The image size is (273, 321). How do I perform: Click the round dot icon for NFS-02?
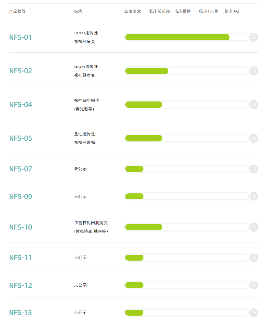(254, 71)
